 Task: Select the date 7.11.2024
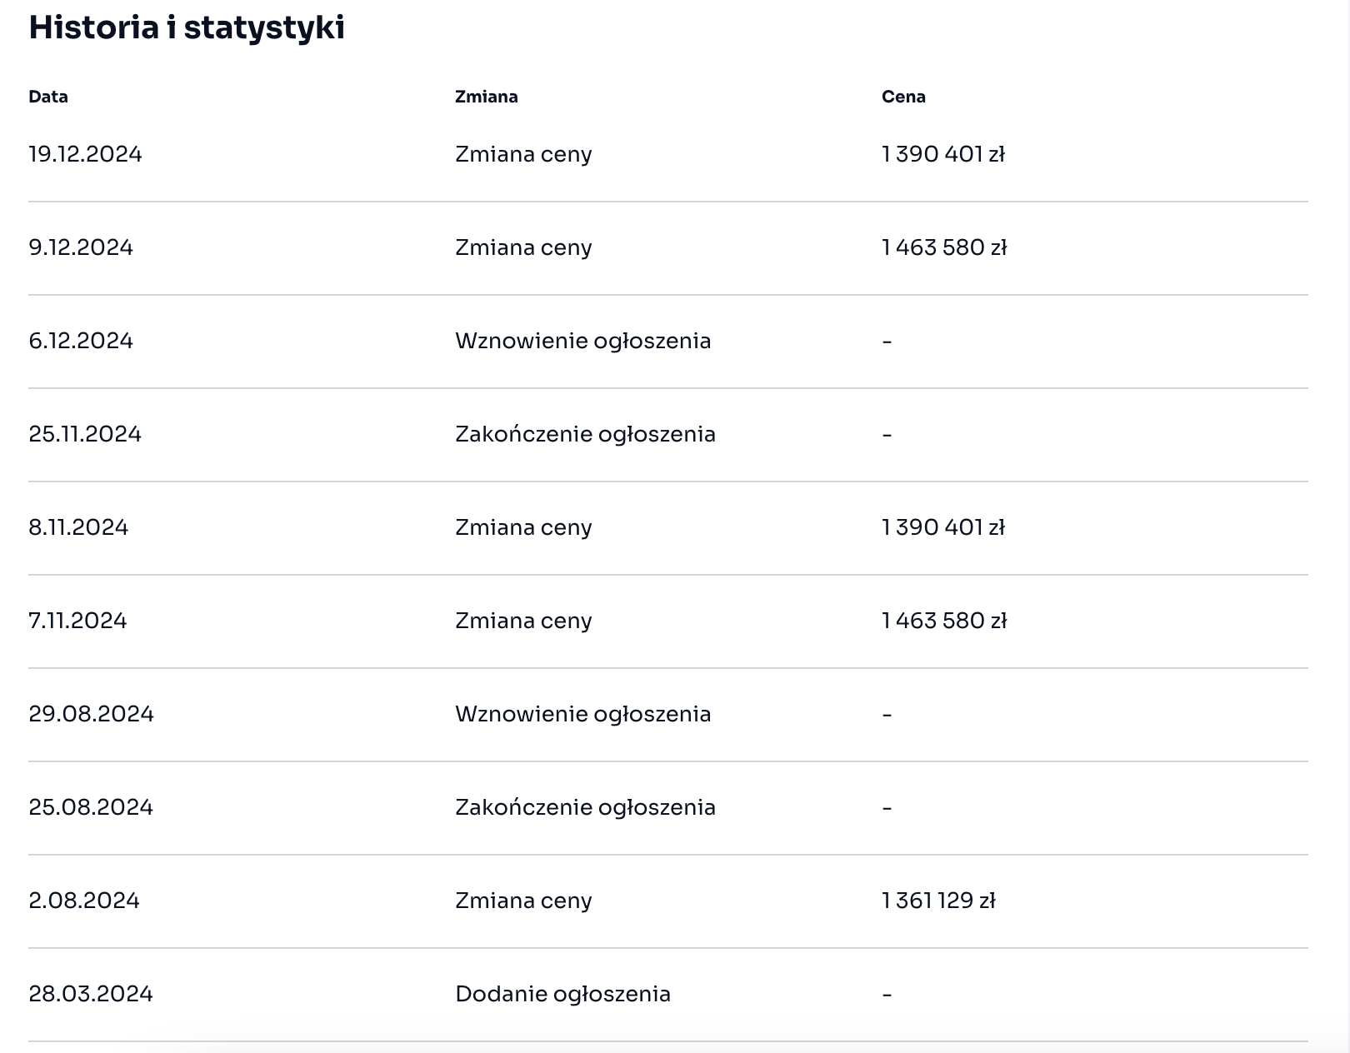pyautogui.click(x=77, y=621)
